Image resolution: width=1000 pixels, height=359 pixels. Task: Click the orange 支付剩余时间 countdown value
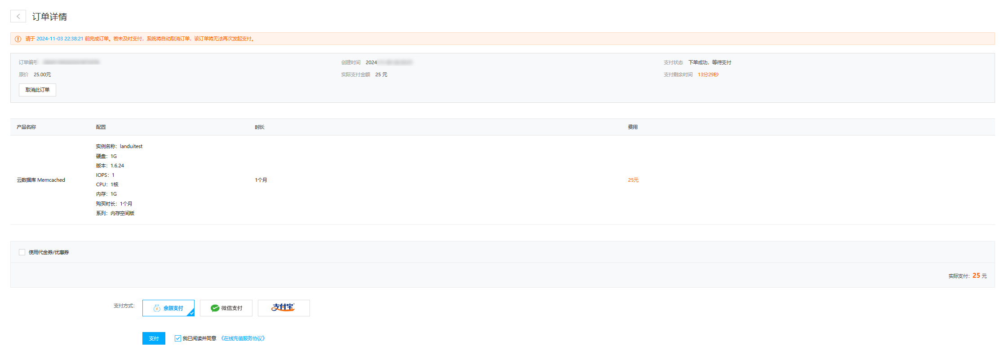pyautogui.click(x=708, y=74)
